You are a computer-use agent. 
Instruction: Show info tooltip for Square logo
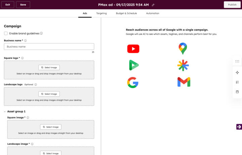(x=23, y=58)
